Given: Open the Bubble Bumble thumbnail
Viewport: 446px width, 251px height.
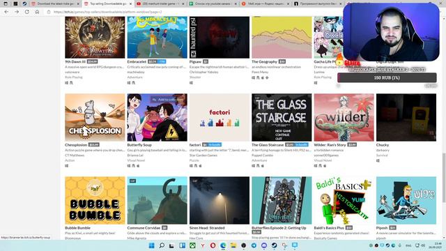Looking at the screenshot, I should (x=95, y=200).
